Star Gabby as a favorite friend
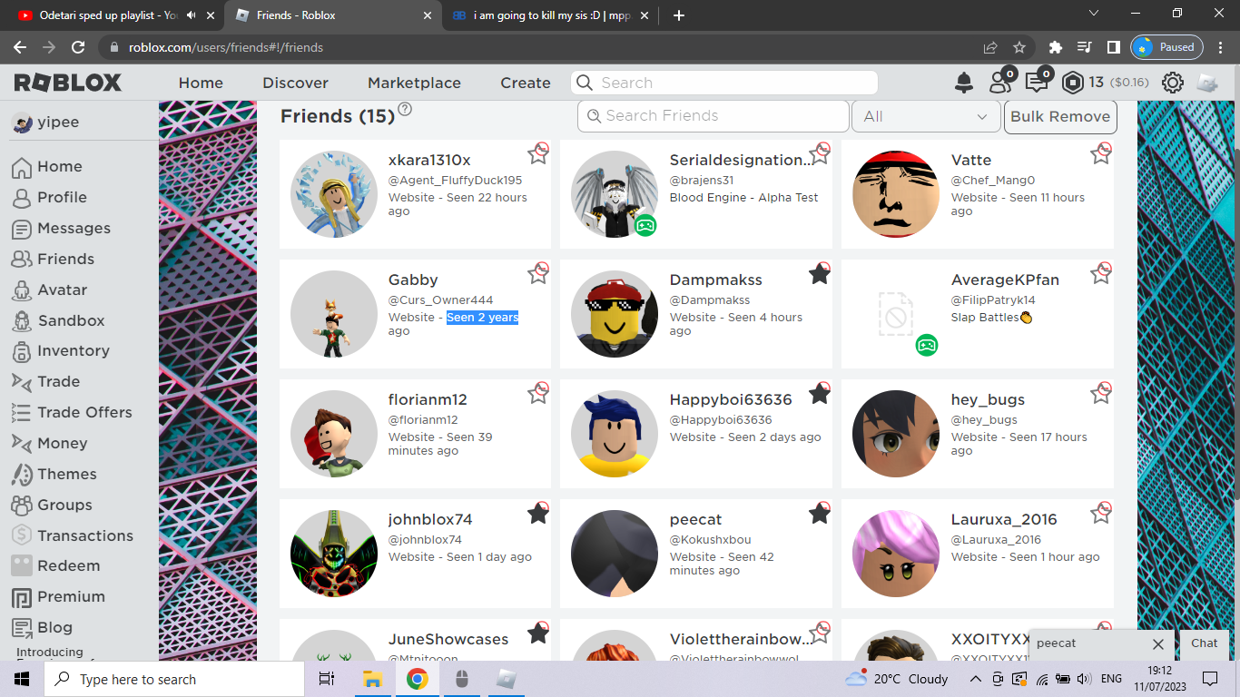This screenshot has width=1240, height=697. point(538,273)
